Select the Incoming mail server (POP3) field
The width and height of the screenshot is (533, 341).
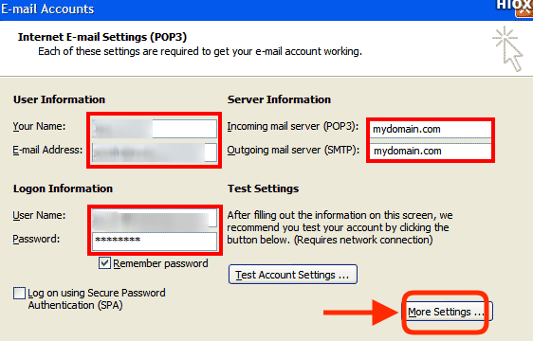pos(430,129)
